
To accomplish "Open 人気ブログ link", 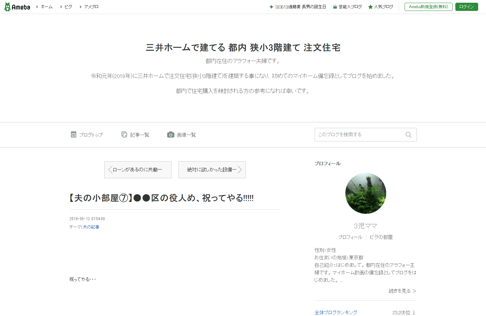I will (x=384, y=7).
